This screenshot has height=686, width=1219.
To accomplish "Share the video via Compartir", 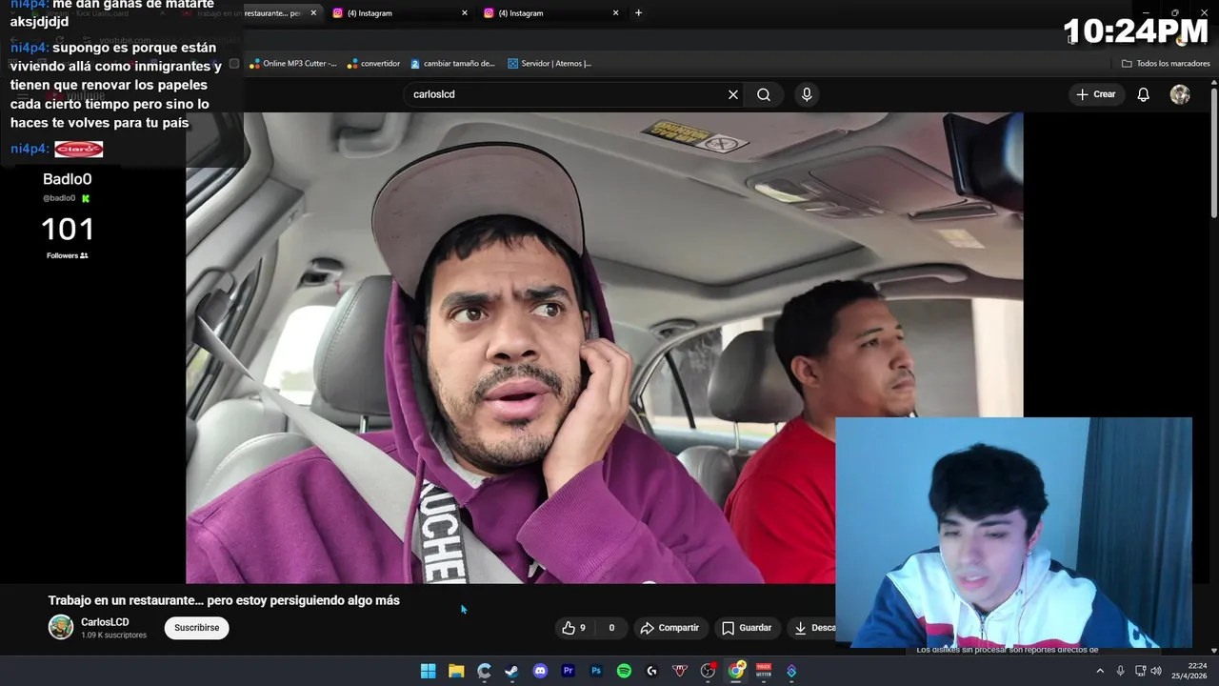I will pos(670,628).
